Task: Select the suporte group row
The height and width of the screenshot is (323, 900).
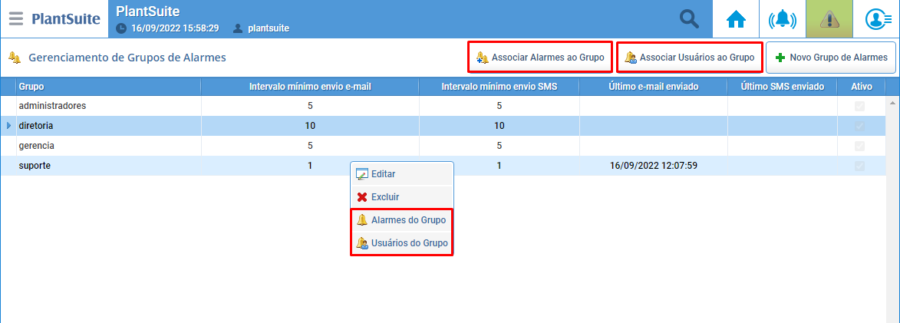Action: [x=445, y=166]
